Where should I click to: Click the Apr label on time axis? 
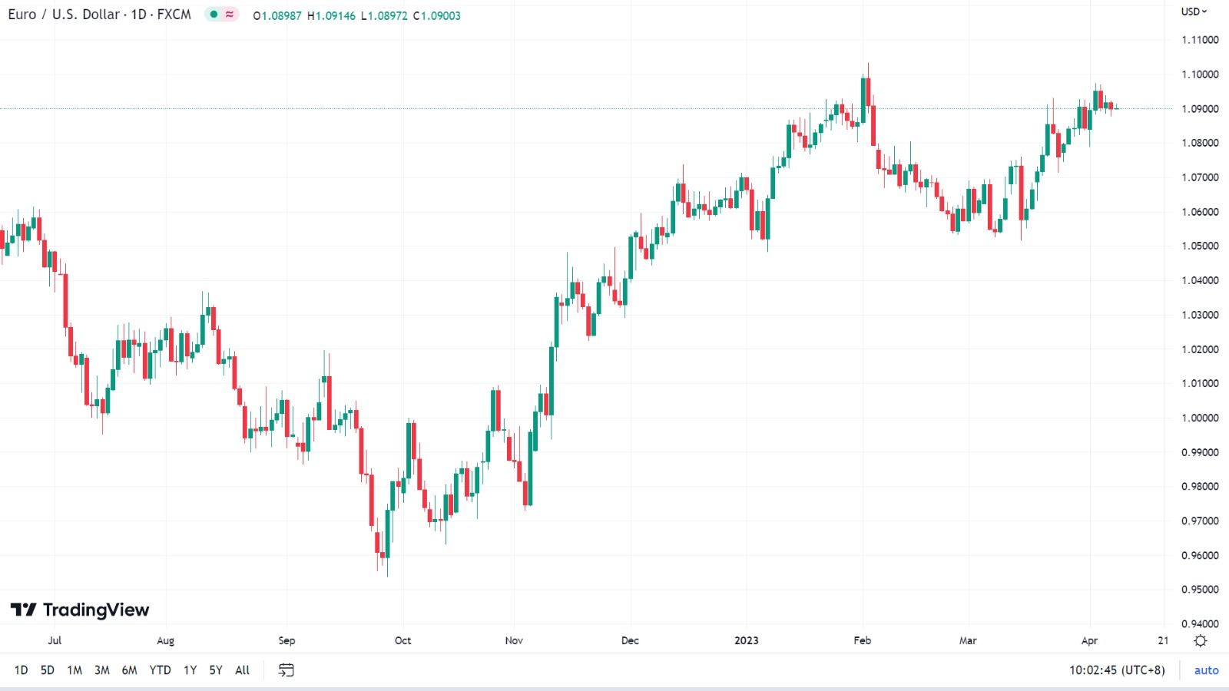pos(1089,640)
